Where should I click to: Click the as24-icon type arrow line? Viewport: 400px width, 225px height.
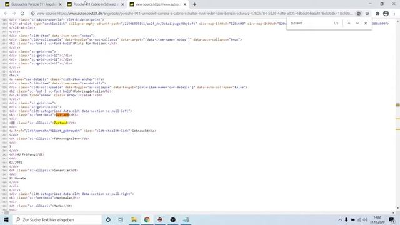point(56,95)
